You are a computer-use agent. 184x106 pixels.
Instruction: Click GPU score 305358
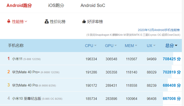111,72
